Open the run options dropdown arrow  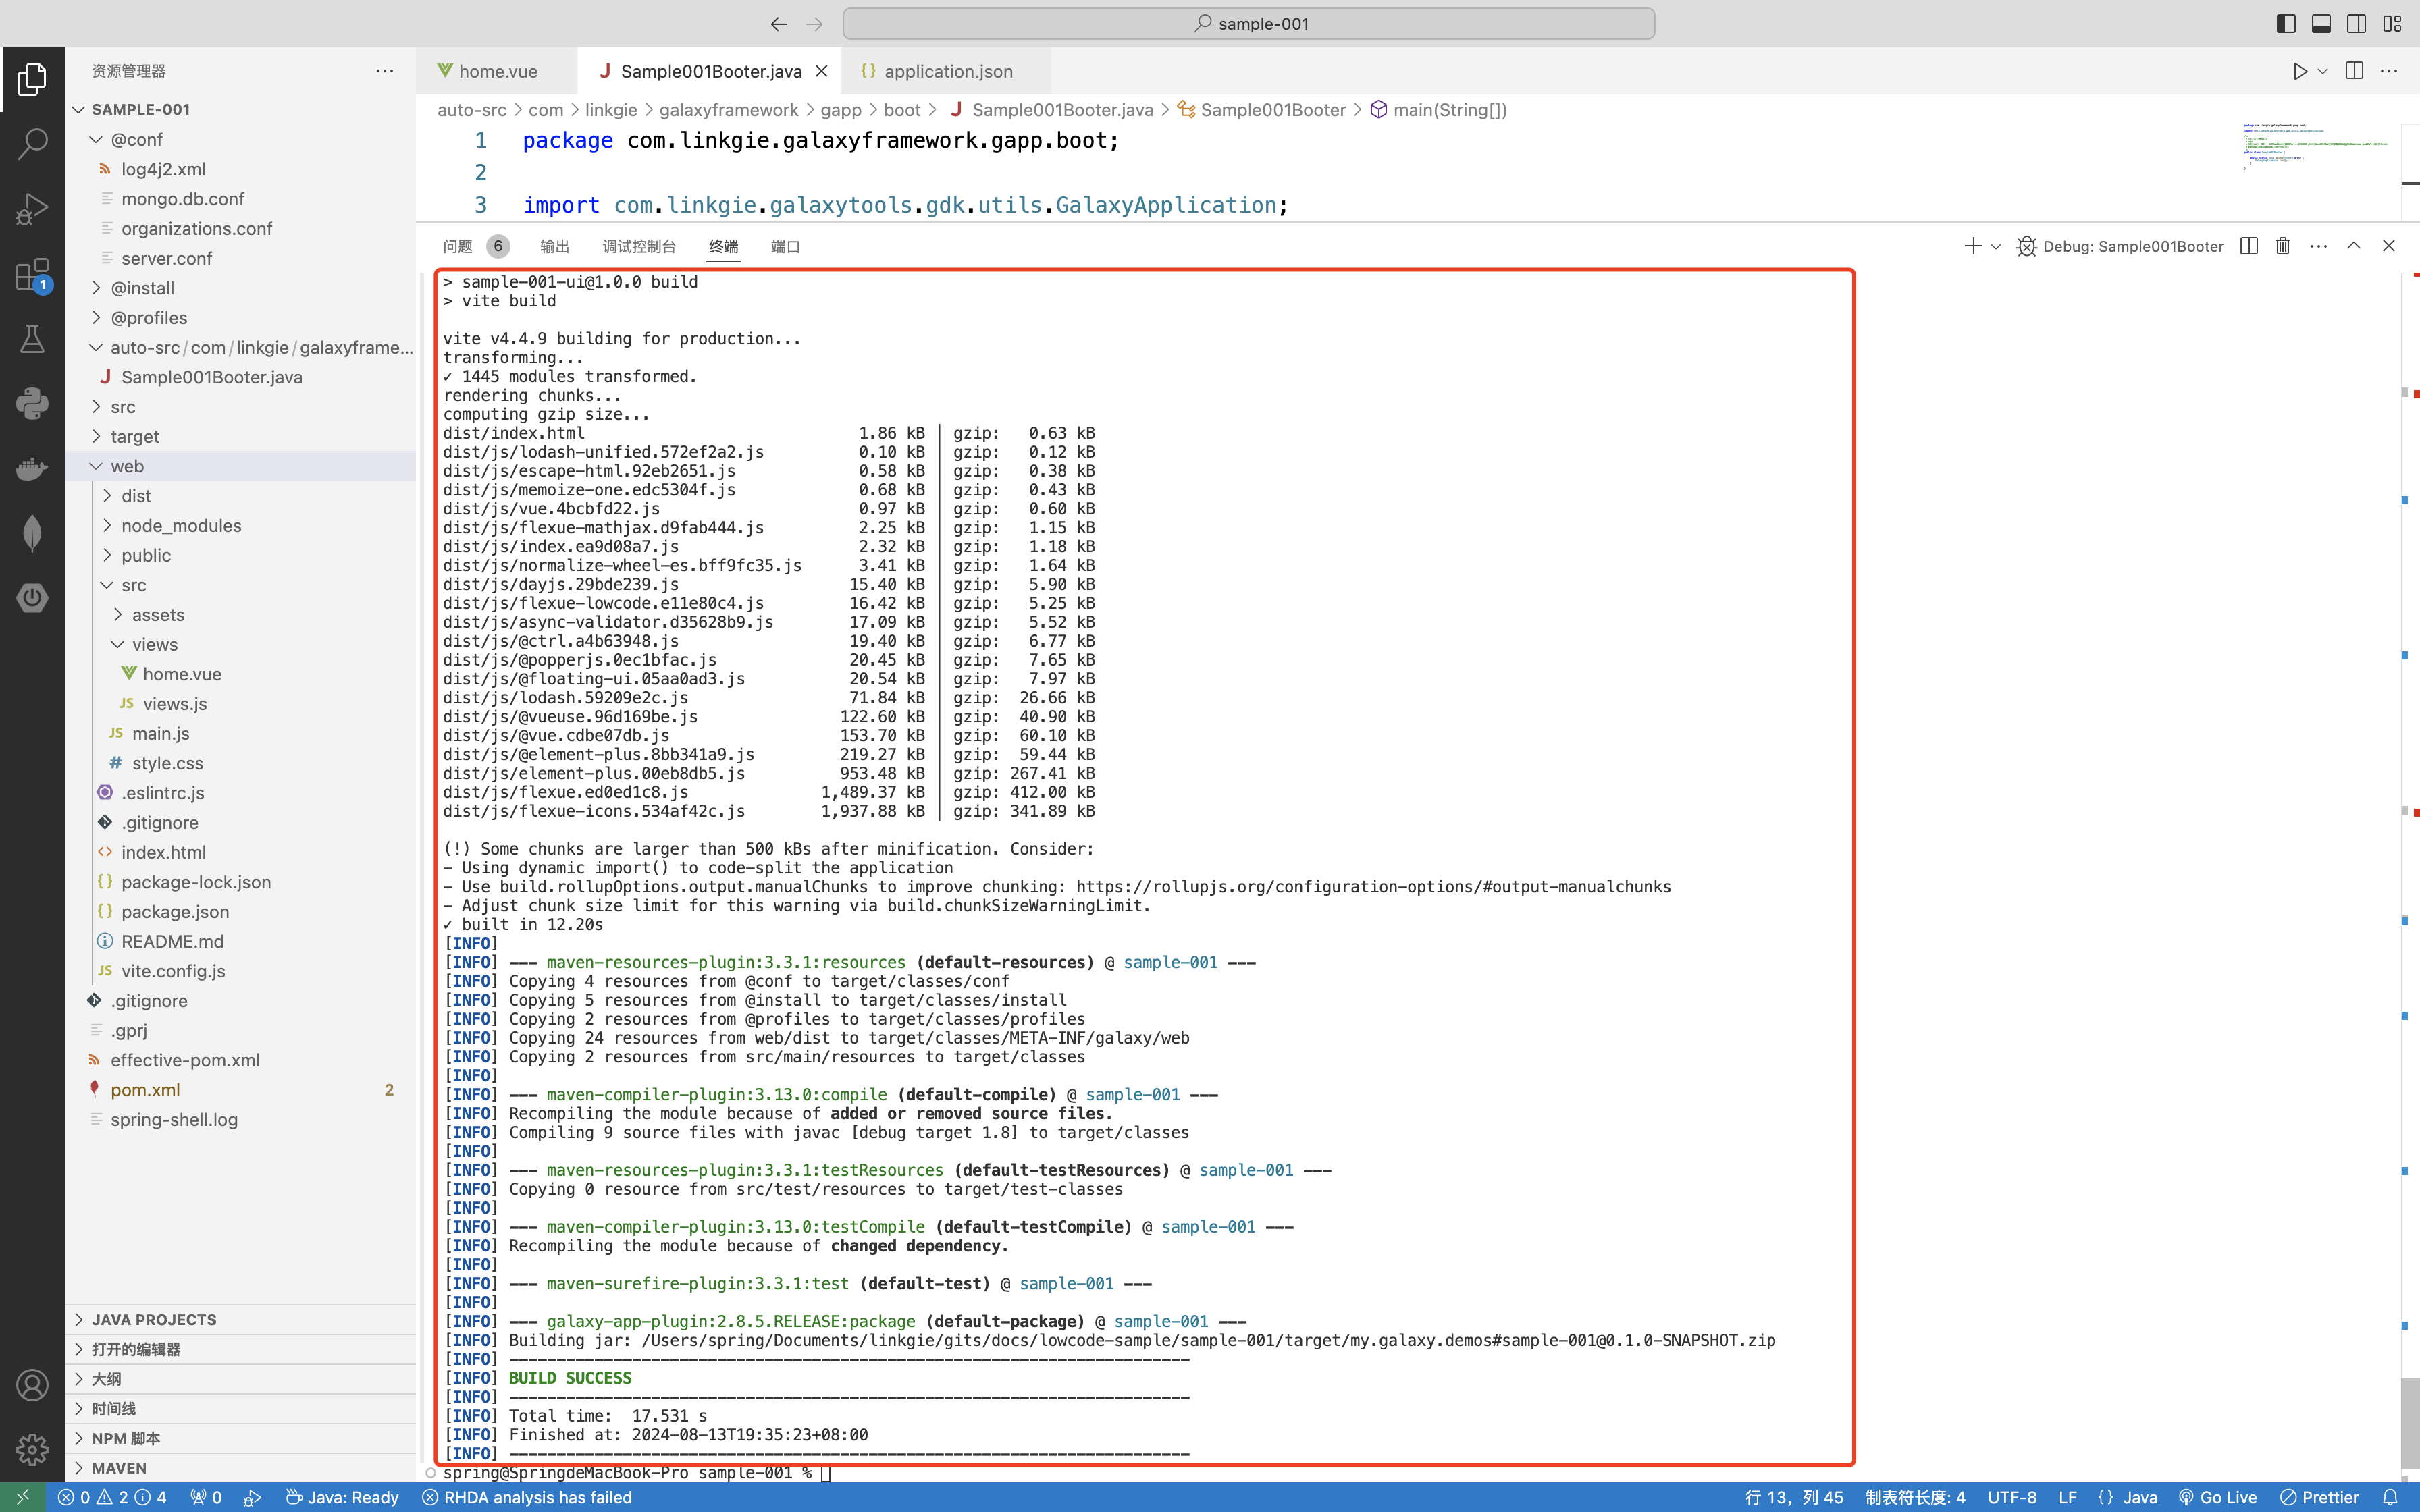[x=2323, y=71]
